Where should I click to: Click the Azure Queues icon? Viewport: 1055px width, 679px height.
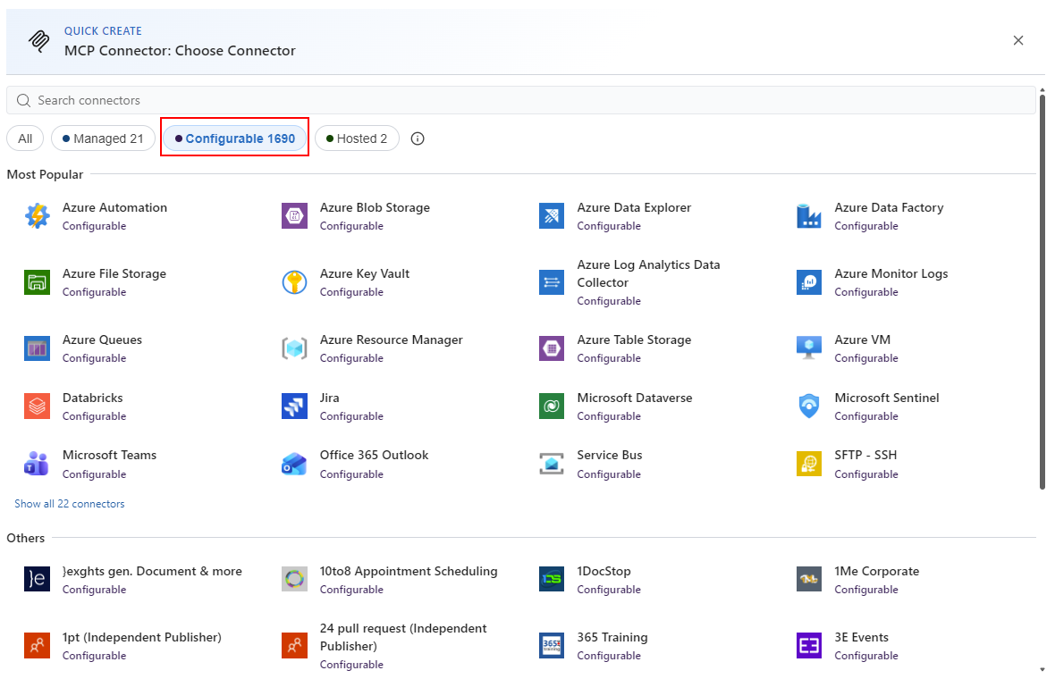point(37,348)
